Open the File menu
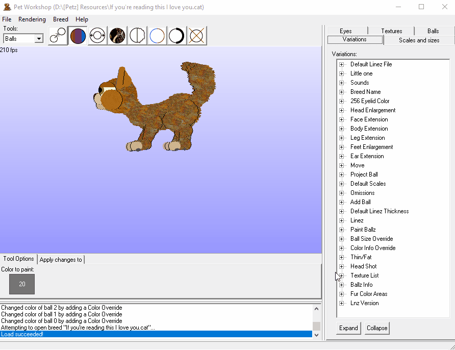The height and width of the screenshot is (350, 455). click(x=7, y=19)
